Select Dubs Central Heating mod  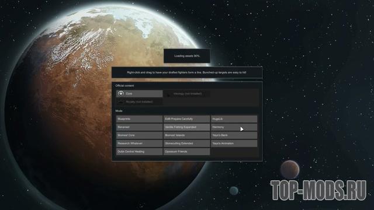[x=139, y=152]
